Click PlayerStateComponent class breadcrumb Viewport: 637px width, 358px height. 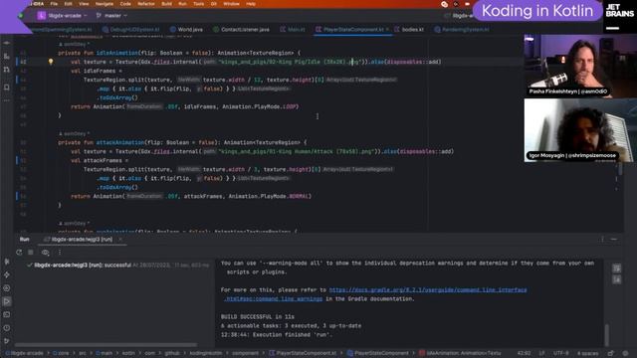378,353
